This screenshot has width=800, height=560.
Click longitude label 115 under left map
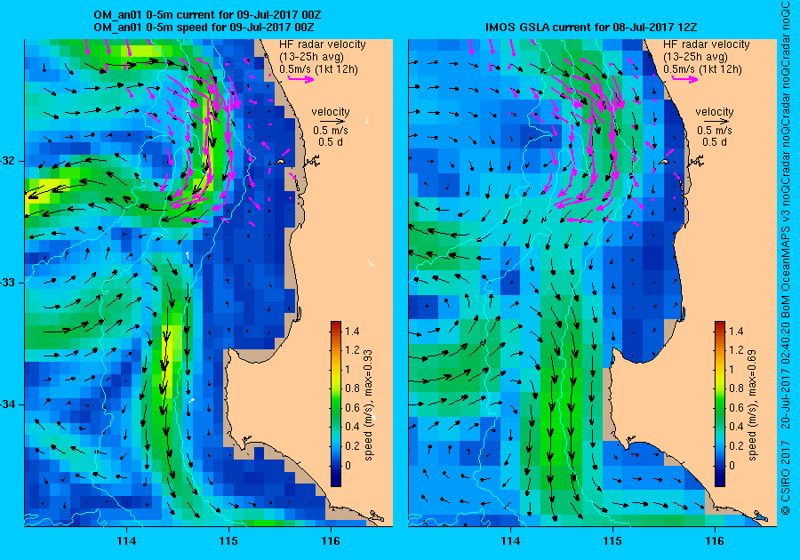pyautogui.click(x=228, y=541)
